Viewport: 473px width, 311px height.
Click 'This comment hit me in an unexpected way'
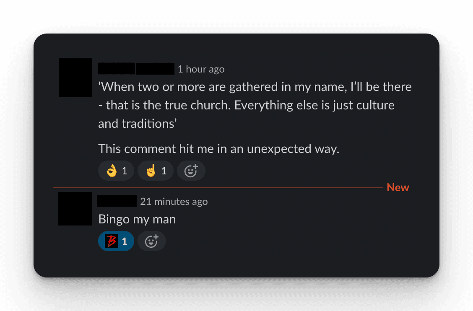coord(218,149)
